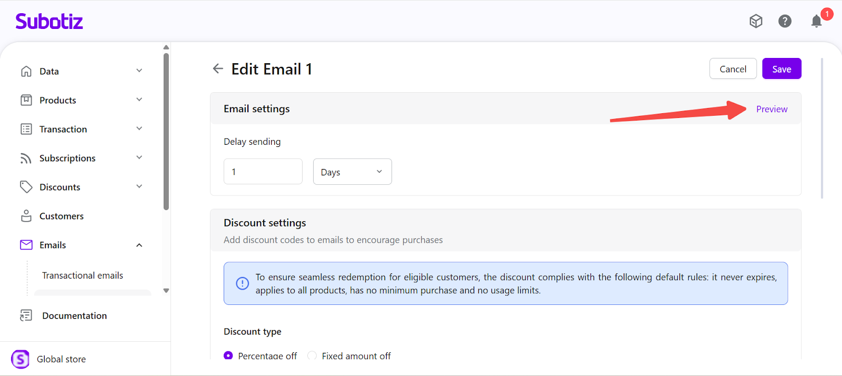
Task: Open the Days delay unit dropdown
Action: 352,172
